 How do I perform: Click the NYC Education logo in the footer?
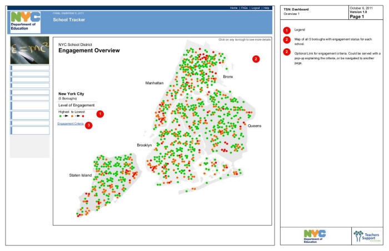(315, 236)
